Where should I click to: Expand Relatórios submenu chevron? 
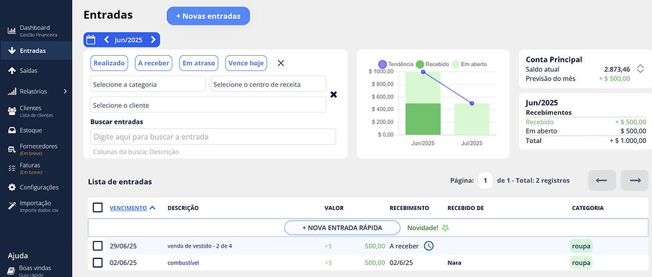pos(65,92)
